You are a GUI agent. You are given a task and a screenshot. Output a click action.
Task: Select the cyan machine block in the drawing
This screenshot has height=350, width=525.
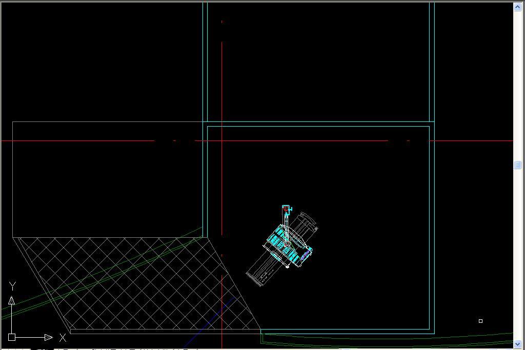(278, 238)
